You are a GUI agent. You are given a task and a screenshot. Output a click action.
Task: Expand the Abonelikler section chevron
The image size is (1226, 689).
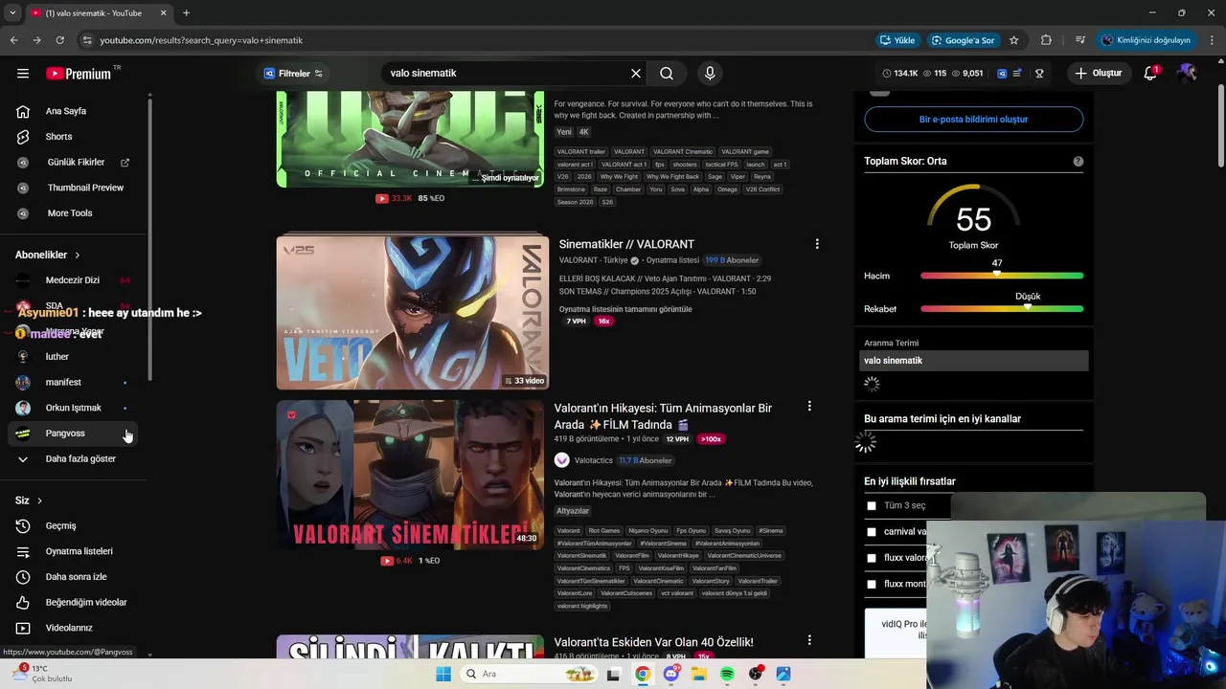(78, 256)
